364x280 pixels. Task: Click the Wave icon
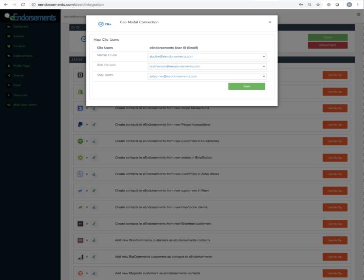80,191
